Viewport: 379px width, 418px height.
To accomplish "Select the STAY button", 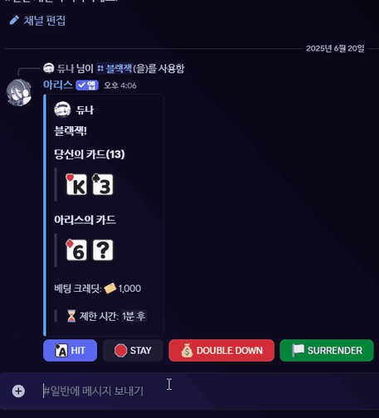I will pos(133,350).
